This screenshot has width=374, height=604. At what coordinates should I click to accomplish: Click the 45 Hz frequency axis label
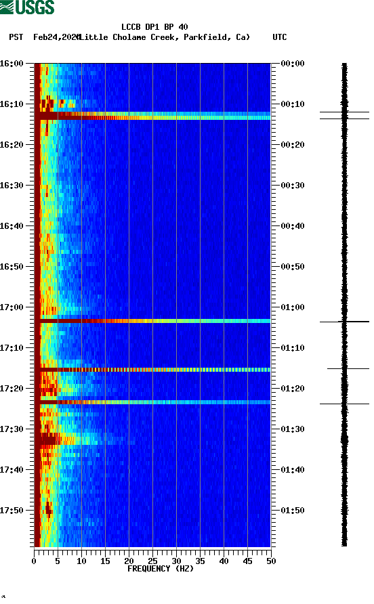247,561
